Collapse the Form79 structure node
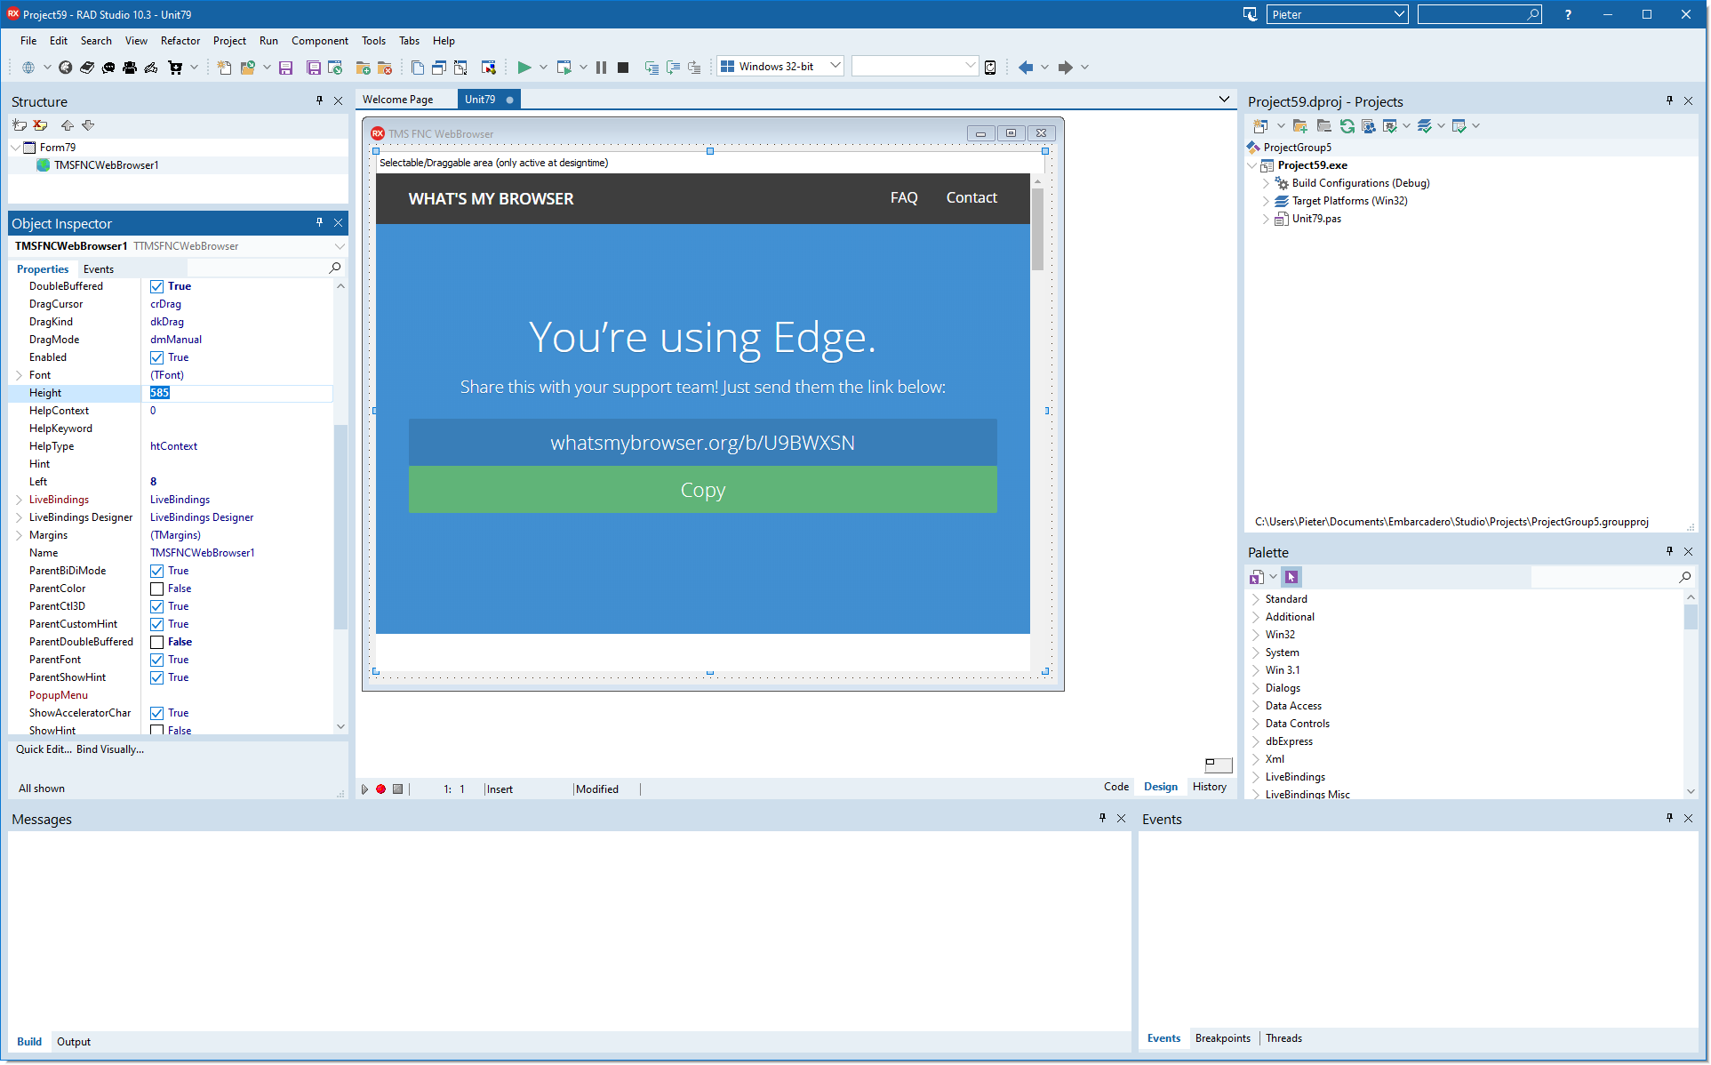The width and height of the screenshot is (1711, 1065). tap(15, 148)
